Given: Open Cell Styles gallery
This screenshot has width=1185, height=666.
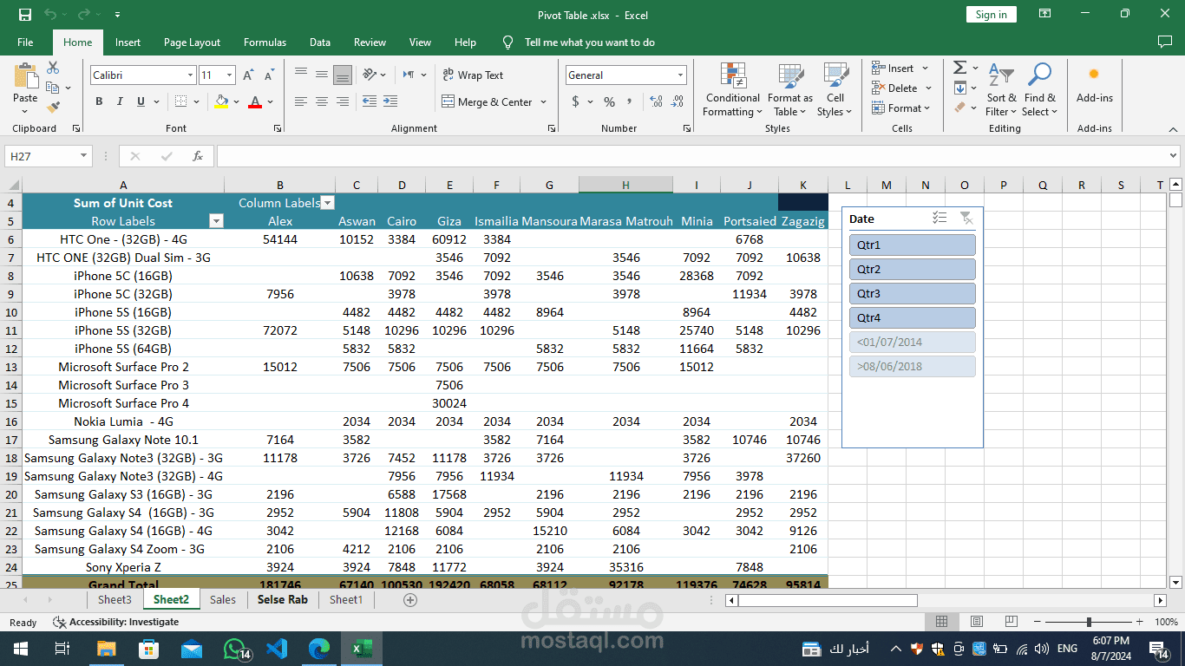Looking at the screenshot, I should coord(835,89).
